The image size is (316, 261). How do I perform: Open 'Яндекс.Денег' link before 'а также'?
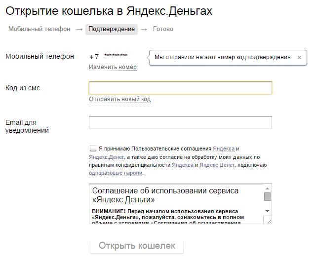point(107,157)
